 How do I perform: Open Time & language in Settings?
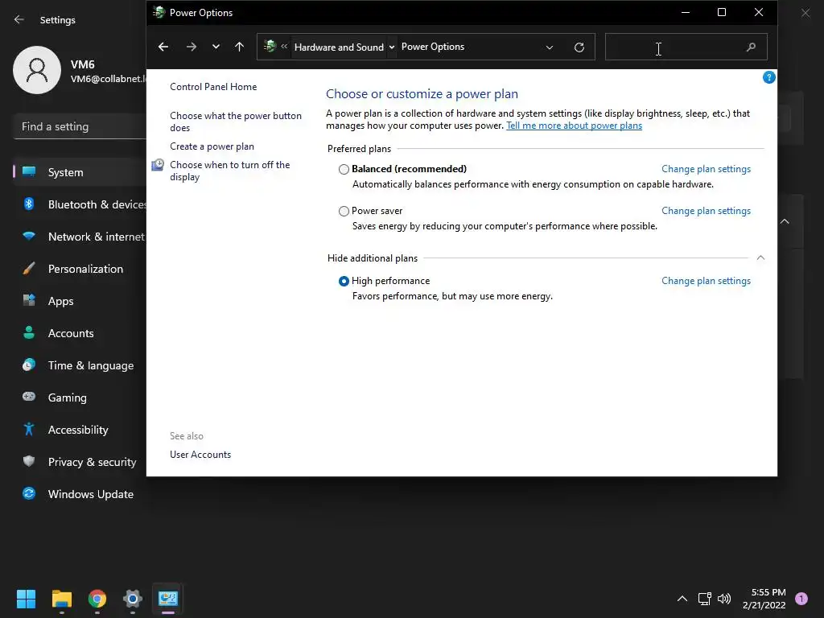pyautogui.click(x=80, y=365)
